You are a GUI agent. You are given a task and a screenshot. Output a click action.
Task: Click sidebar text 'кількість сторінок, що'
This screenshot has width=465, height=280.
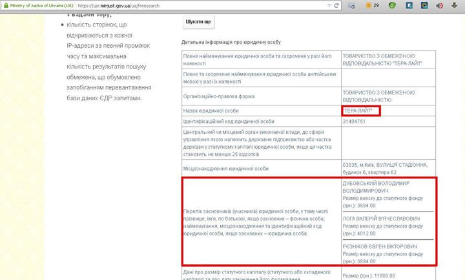(97, 25)
